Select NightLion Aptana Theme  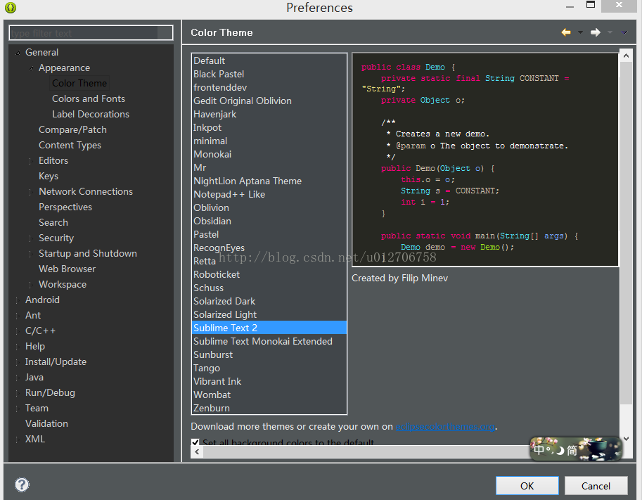tap(269, 181)
